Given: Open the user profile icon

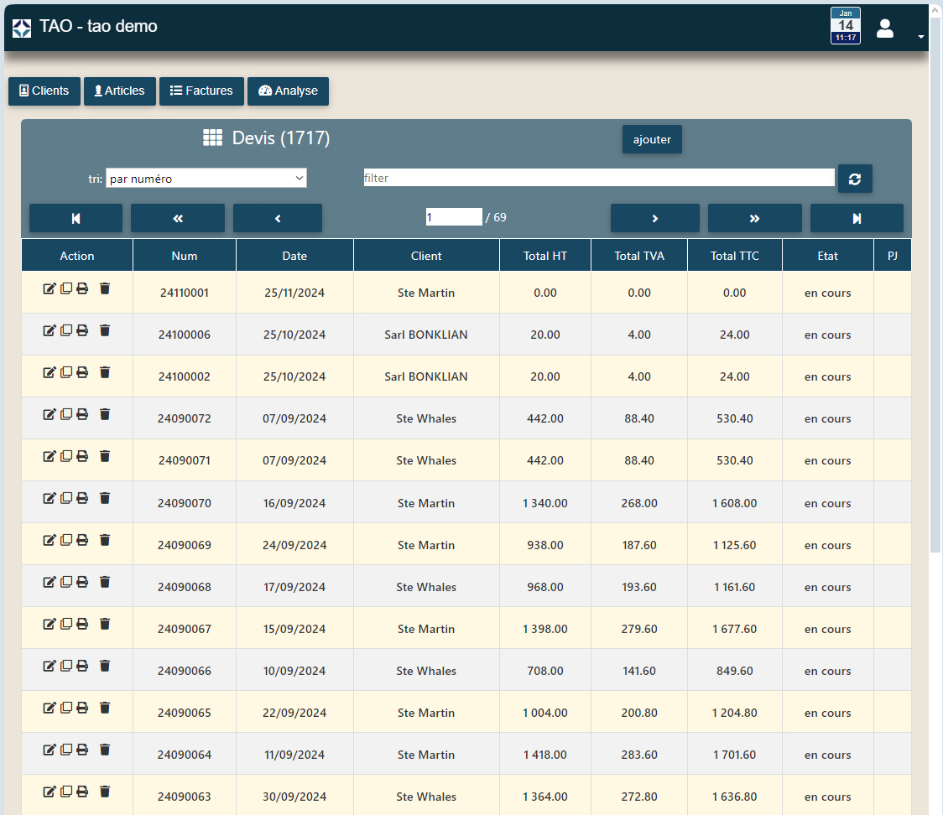Looking at the screenshot, I should (x=884, y=29).
